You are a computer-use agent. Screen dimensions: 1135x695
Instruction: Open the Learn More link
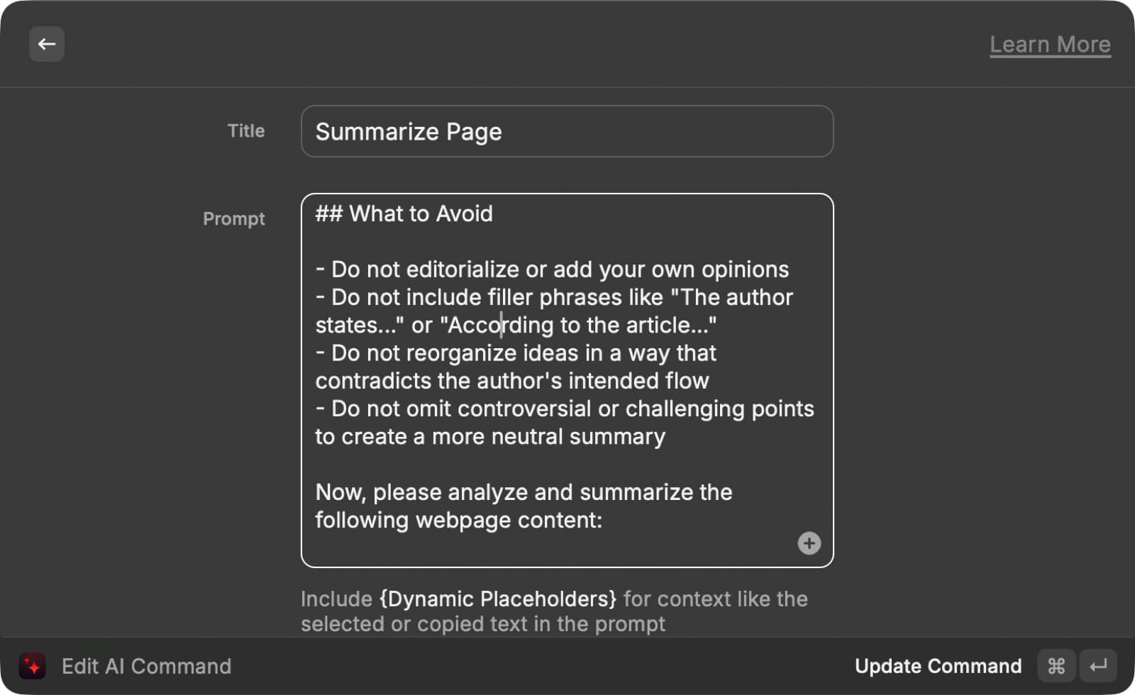coord(1050,45)
